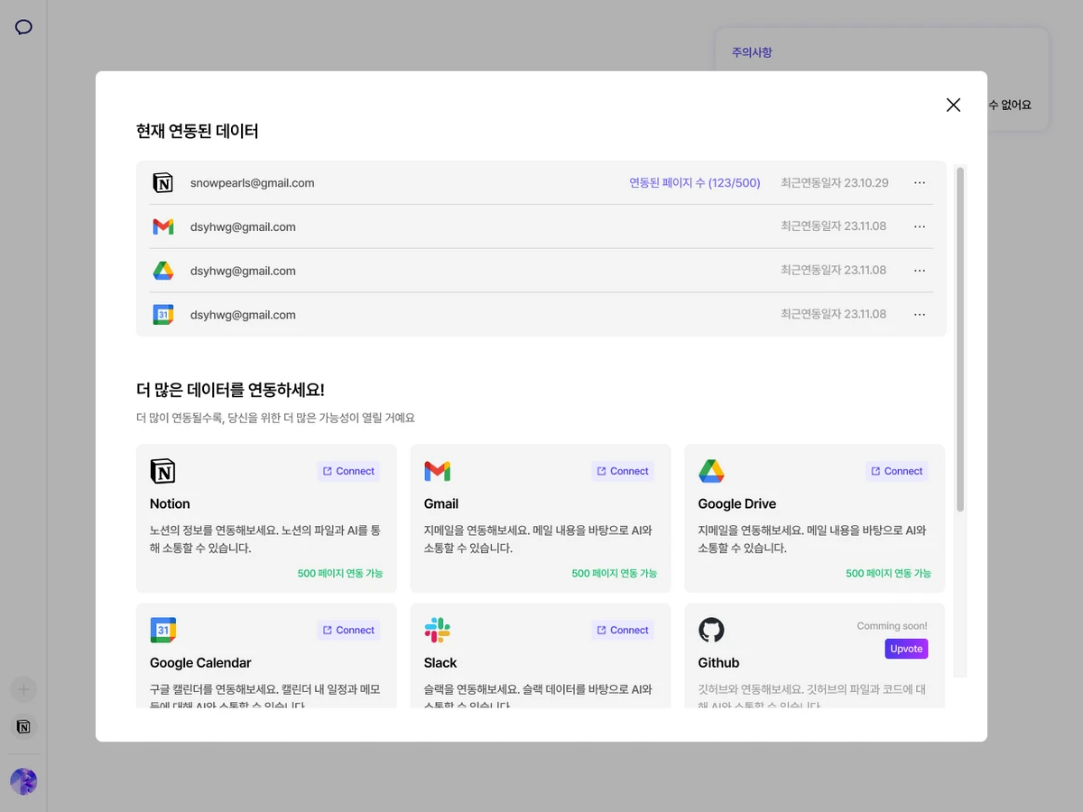The height and width of the screenshot is (812, 1083).
Task: Open more options for the Google Drive account row
Action: (920, 271)
